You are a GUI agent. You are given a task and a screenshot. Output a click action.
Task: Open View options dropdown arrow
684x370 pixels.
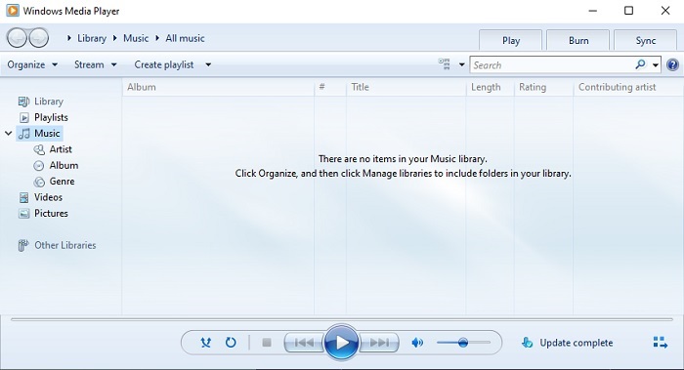click(461, 65)
